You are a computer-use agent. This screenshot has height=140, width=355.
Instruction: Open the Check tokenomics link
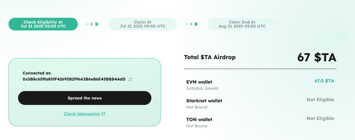(82, 114)
